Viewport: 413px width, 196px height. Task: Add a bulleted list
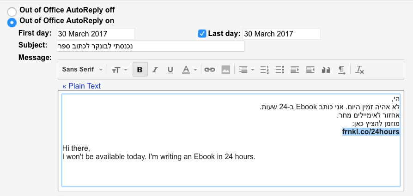(279, 70)
